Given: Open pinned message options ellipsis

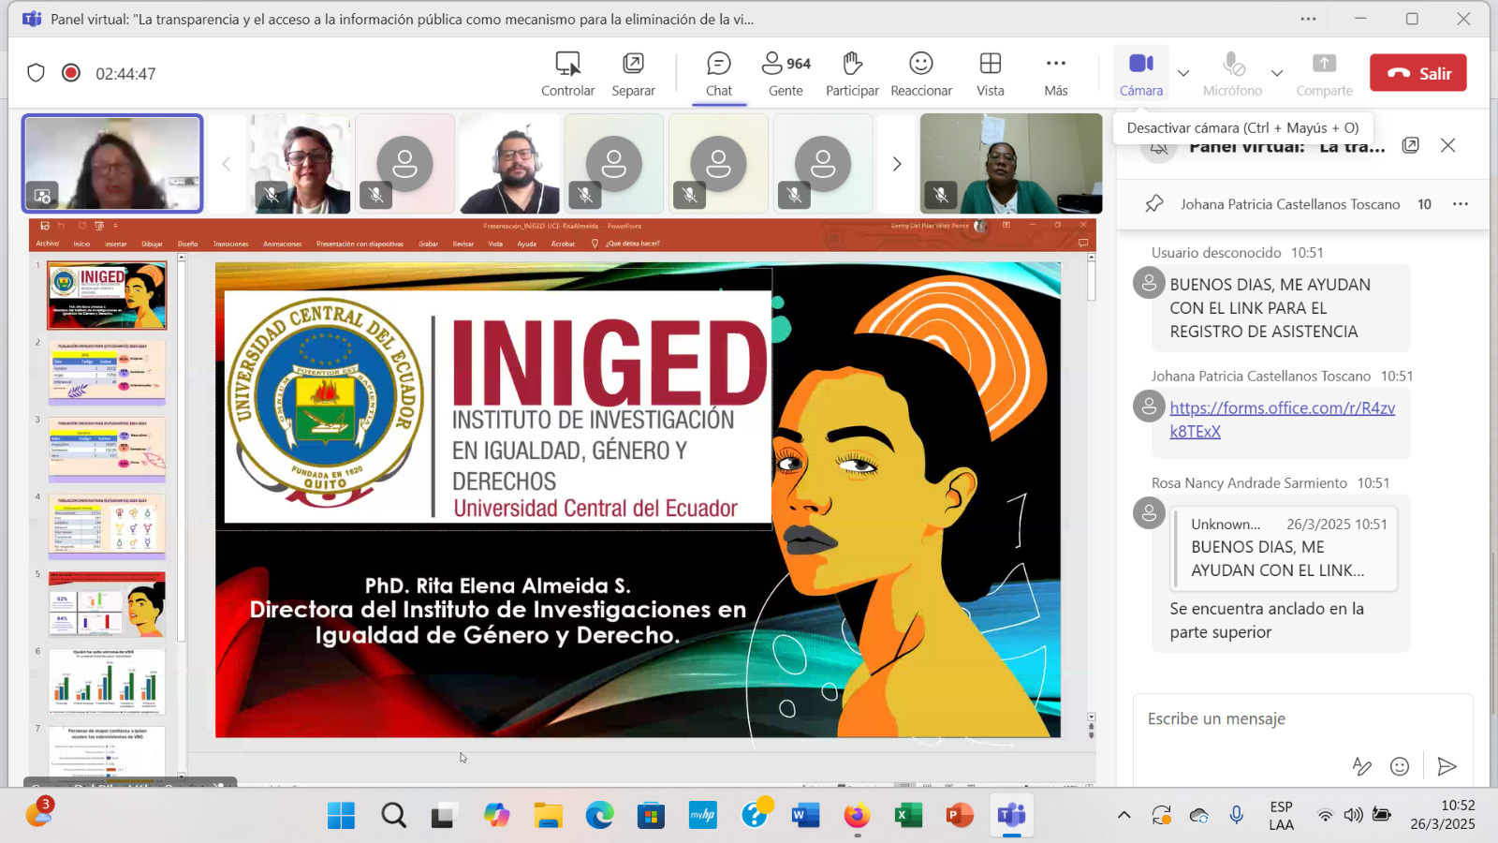Looking at the screenshot, I should point(1460,204).
